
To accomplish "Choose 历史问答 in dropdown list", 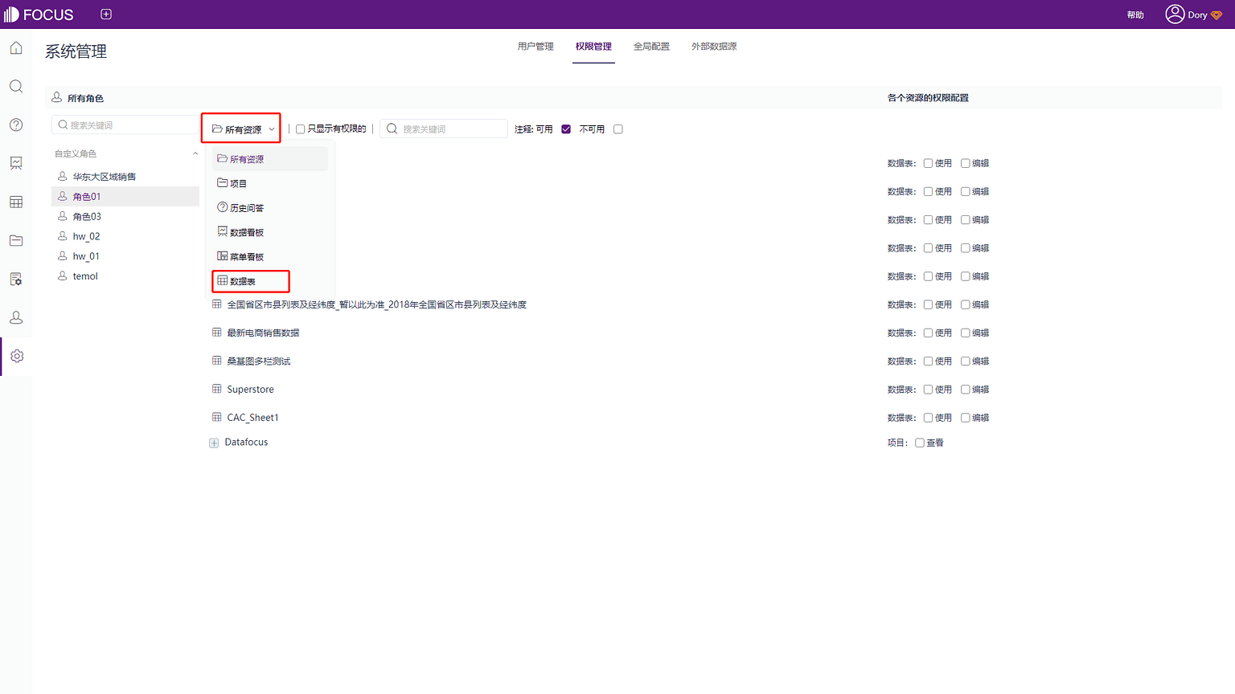I will pos(270,208).
